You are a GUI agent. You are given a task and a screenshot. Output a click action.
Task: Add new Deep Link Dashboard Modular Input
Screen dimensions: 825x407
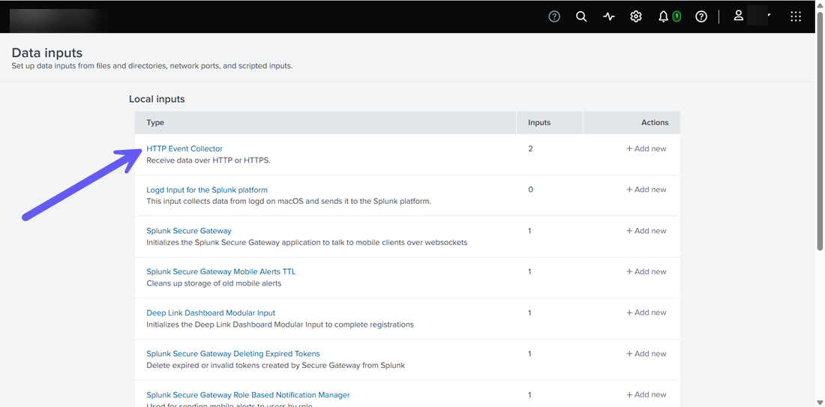pos(646,313)
